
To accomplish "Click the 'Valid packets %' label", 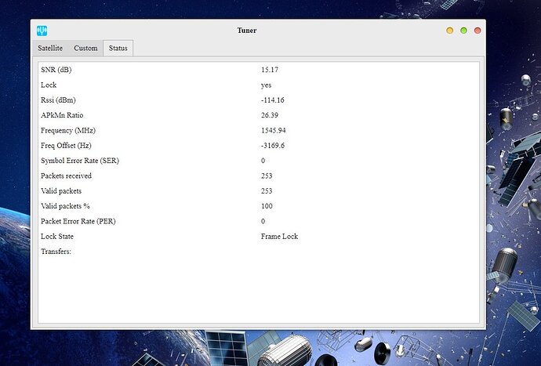I will [65, 206].
